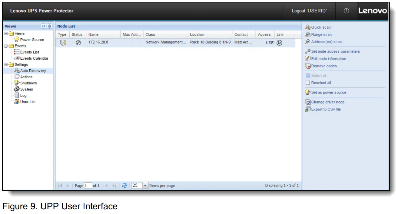Image resolution: width=396 pixels, height=214 pixels.
Task: Click the Views panel settings gear icon
Action: click(x=49, y=26)
